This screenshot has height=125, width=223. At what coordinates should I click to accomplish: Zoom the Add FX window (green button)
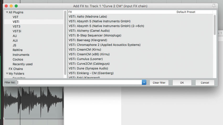[16, 6]
